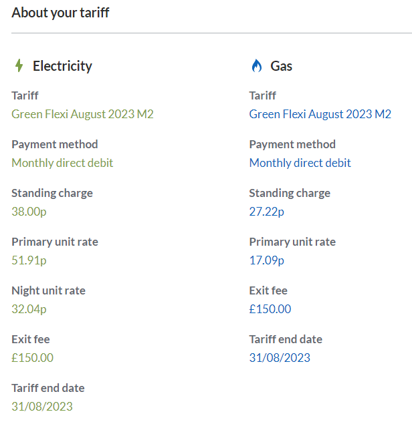The width and height of the screenshot is (412, 428).
Task: Select gas Monthly direct debit payment method
Action: coord(300,163)
